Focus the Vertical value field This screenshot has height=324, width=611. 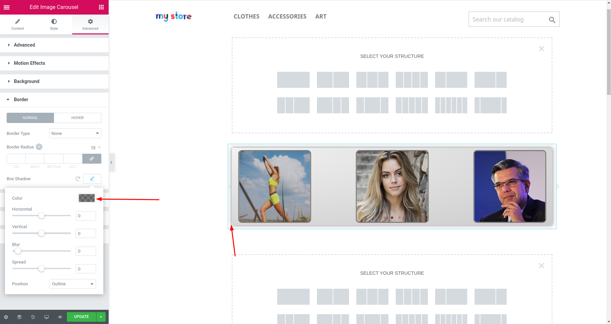(x=86, y=233)
